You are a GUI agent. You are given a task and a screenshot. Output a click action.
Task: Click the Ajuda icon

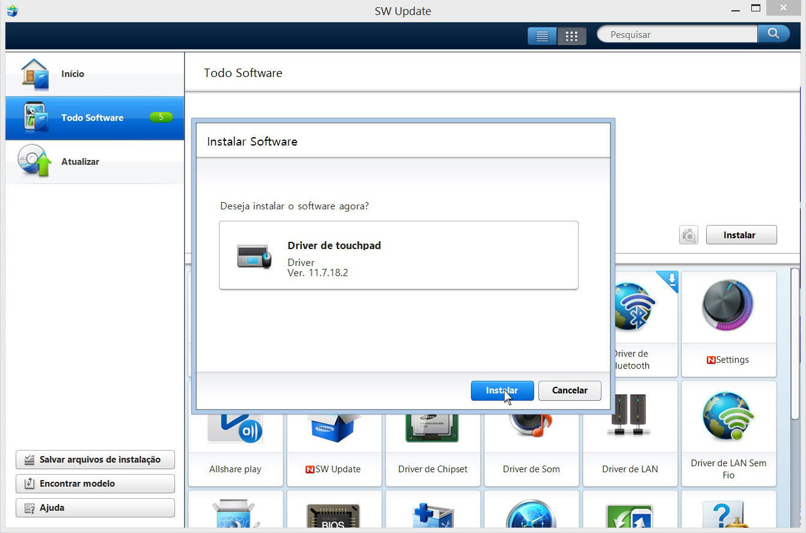point(29,508)
